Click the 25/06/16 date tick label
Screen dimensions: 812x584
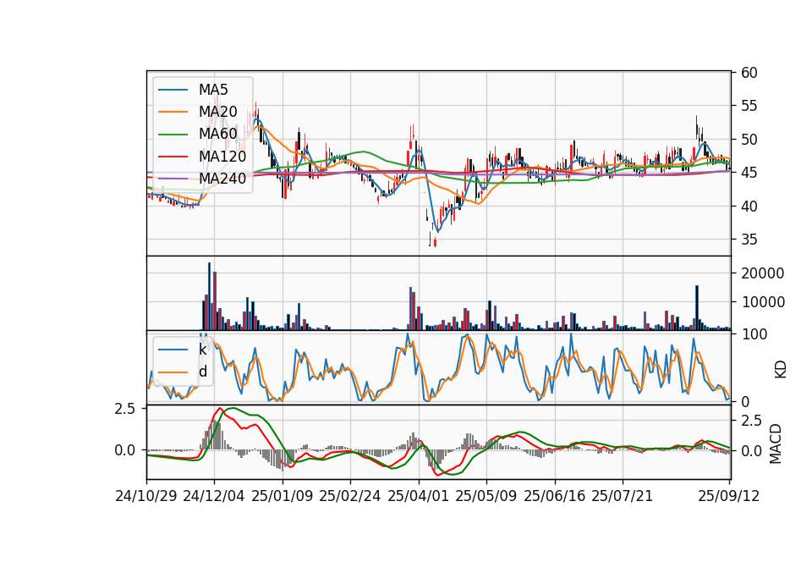click(555, 496)
